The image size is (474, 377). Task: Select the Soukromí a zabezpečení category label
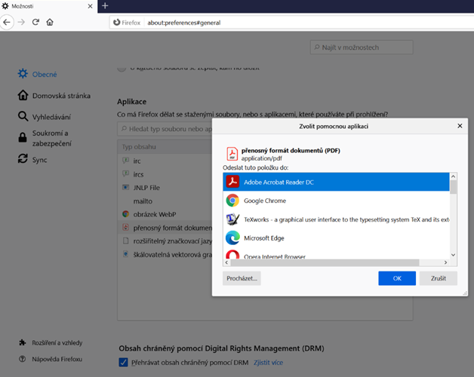[x=51, y=138]
